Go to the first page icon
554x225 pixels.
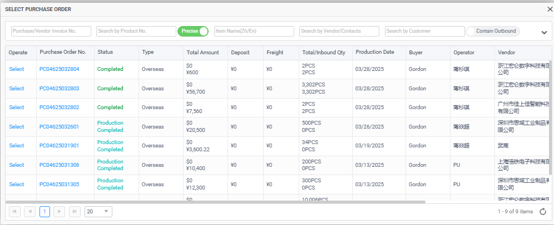pyautogui.click(x=14, y=212)
